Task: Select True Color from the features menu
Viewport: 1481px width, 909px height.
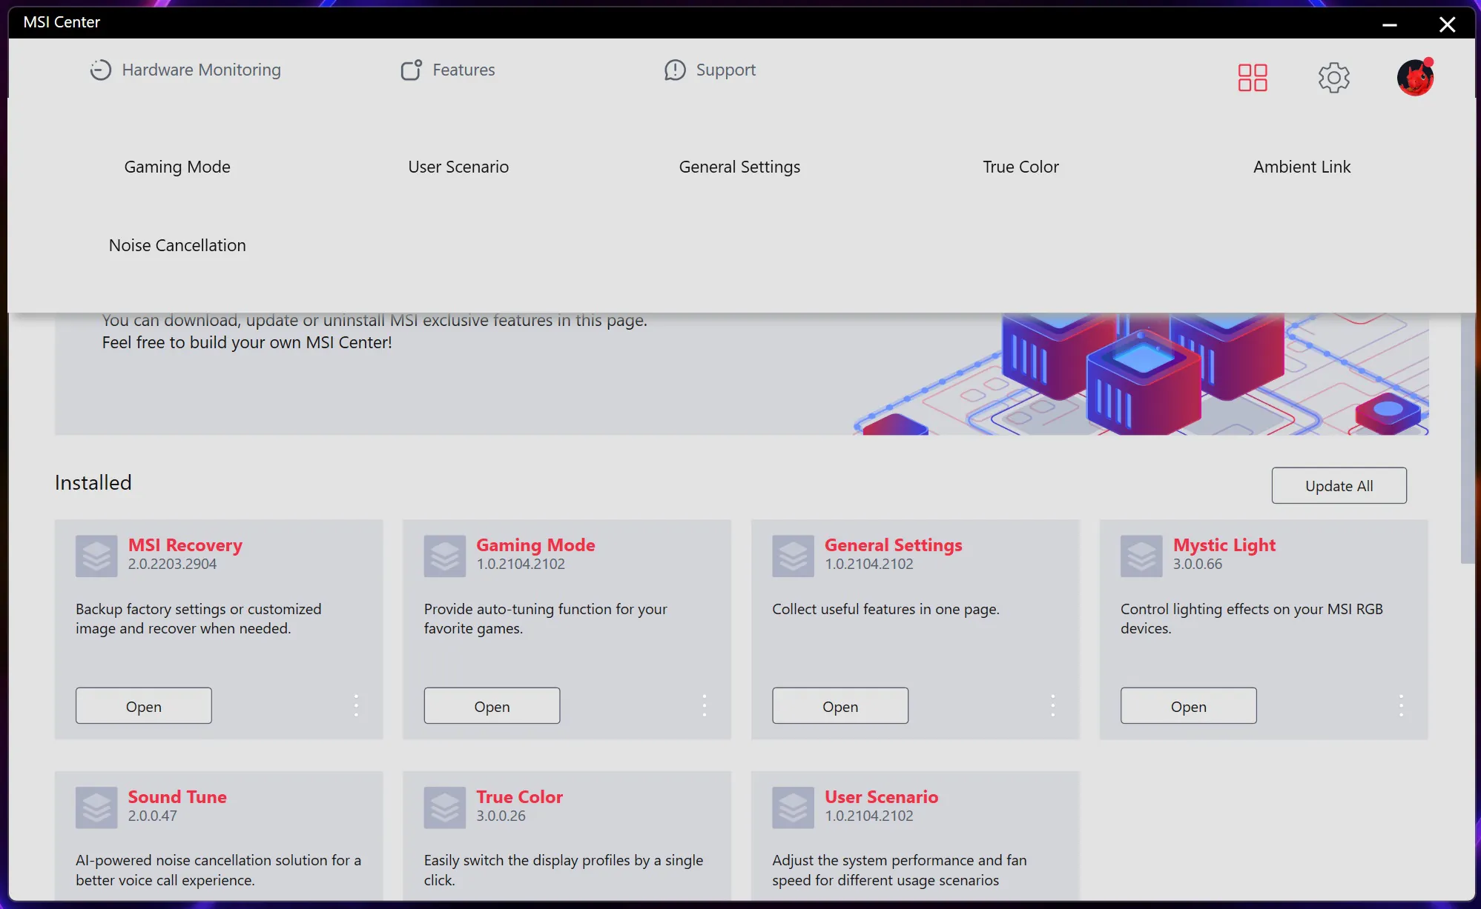Action: (x=1020, y=167)
